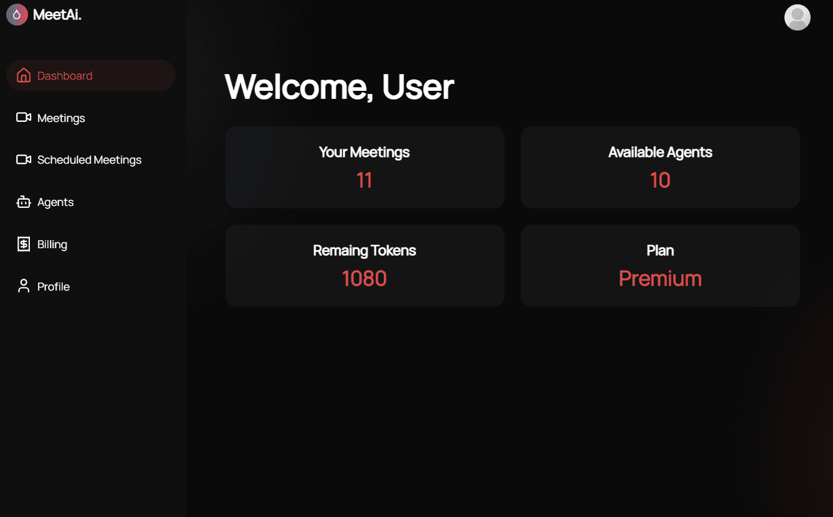This screenshot has height=517, width=833.
Task: Open the Your Meetings stat card
Action: tap(365, 167)
